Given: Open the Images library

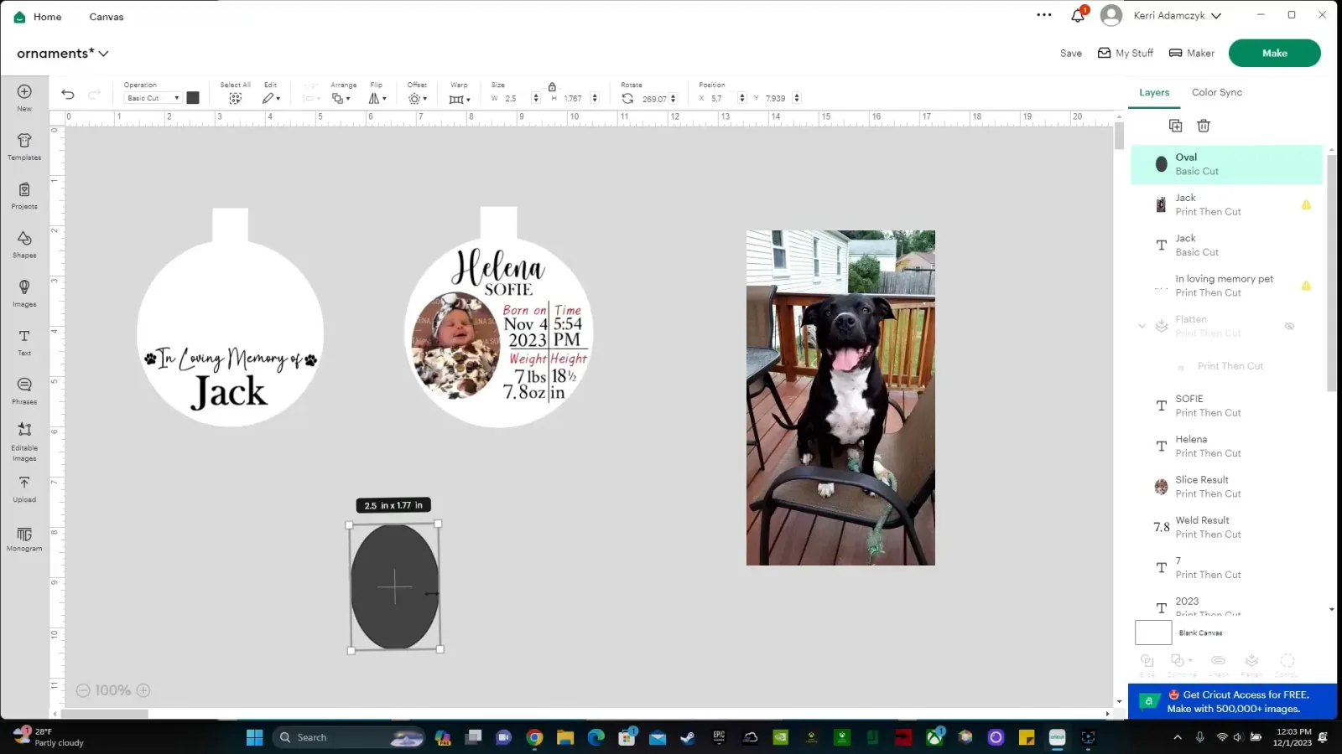Looking at the screenshot, I should click(24, 293).
